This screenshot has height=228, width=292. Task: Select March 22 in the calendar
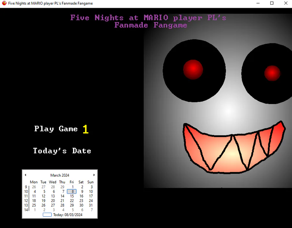(72, 201)
